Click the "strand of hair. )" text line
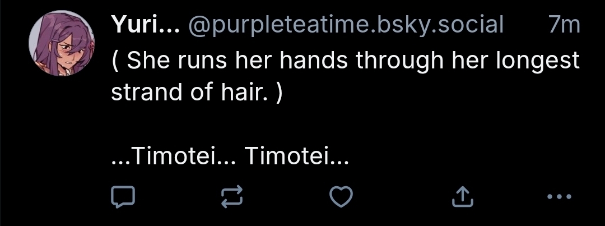The height and width of the screenshot is (226, 605). coord(197,92)
